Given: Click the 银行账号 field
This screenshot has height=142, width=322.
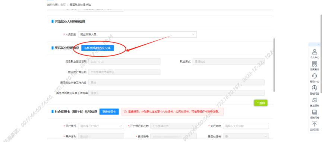Looking at the screenshot, I should pyautogui.click(x=174, y=136).
